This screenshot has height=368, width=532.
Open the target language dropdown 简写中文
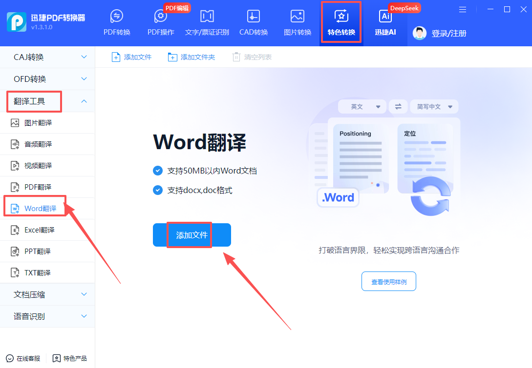coord(433,106)
